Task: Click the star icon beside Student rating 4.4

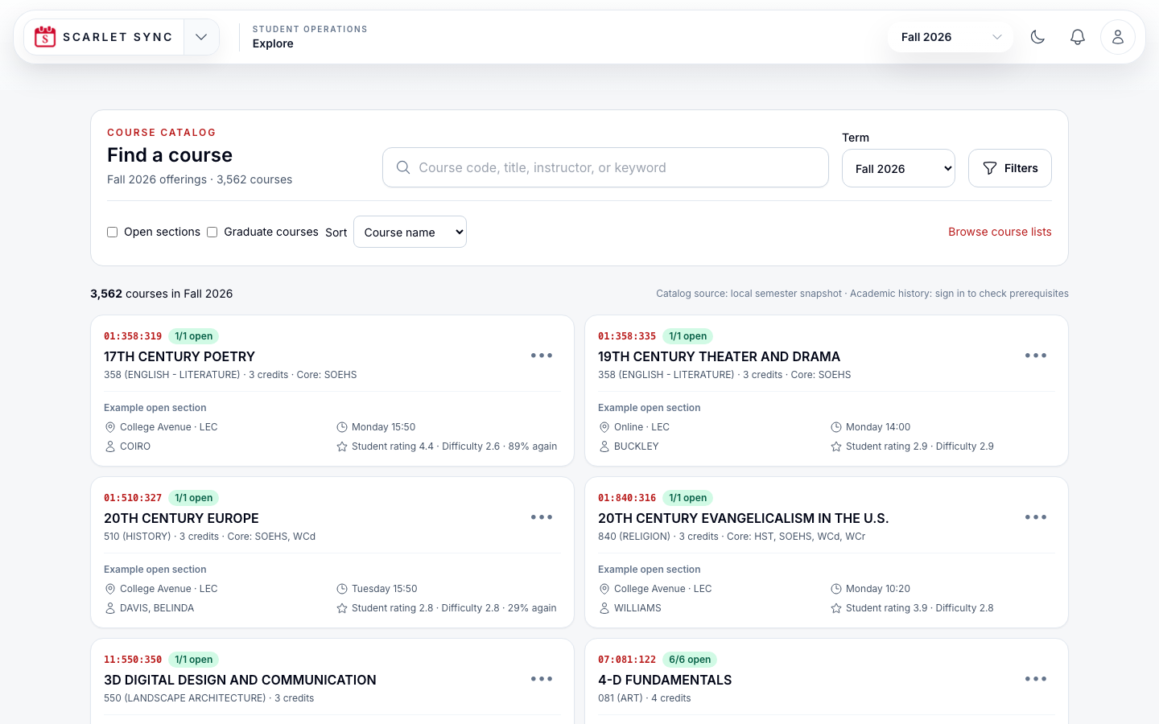Action: coord(342,446)
